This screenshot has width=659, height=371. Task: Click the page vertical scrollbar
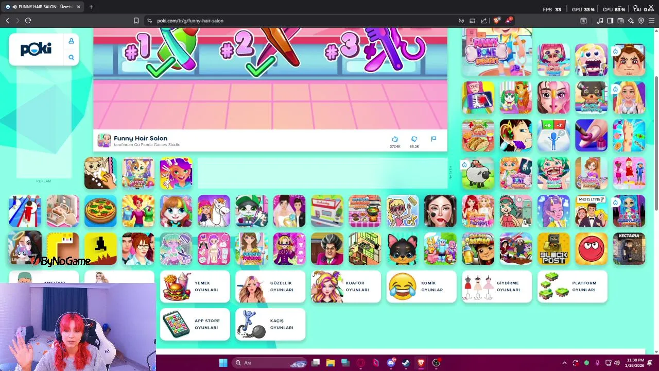pyautogui.click(x=656, y=143)
